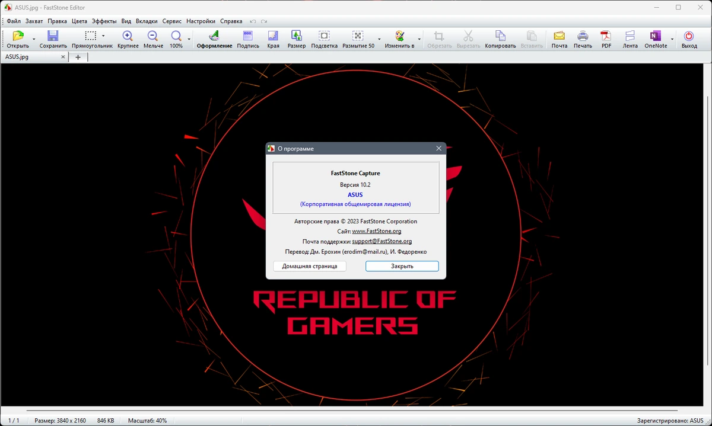712x426 pixels.
Task: Open the Захват menu
Action: 34,21
